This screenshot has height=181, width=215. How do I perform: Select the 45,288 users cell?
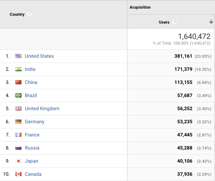click(x=185, y=148)
